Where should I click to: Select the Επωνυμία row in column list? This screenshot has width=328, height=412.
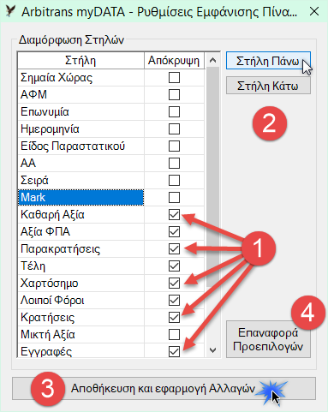tap(81, 112)
